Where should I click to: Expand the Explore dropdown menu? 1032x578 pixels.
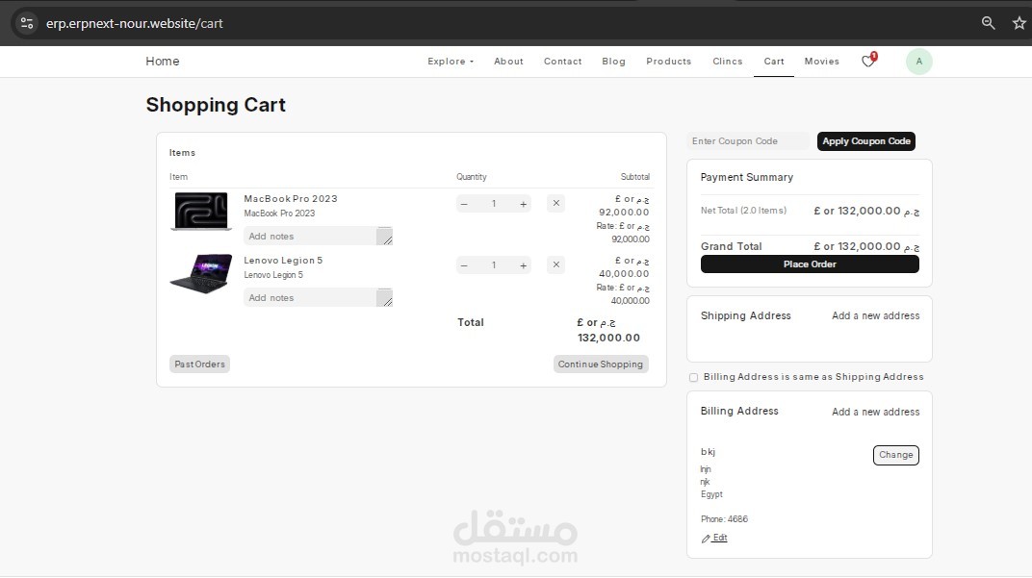pos(451,62)
